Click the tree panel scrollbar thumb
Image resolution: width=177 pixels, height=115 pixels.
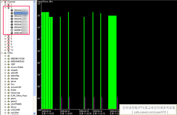coord(34,50)
